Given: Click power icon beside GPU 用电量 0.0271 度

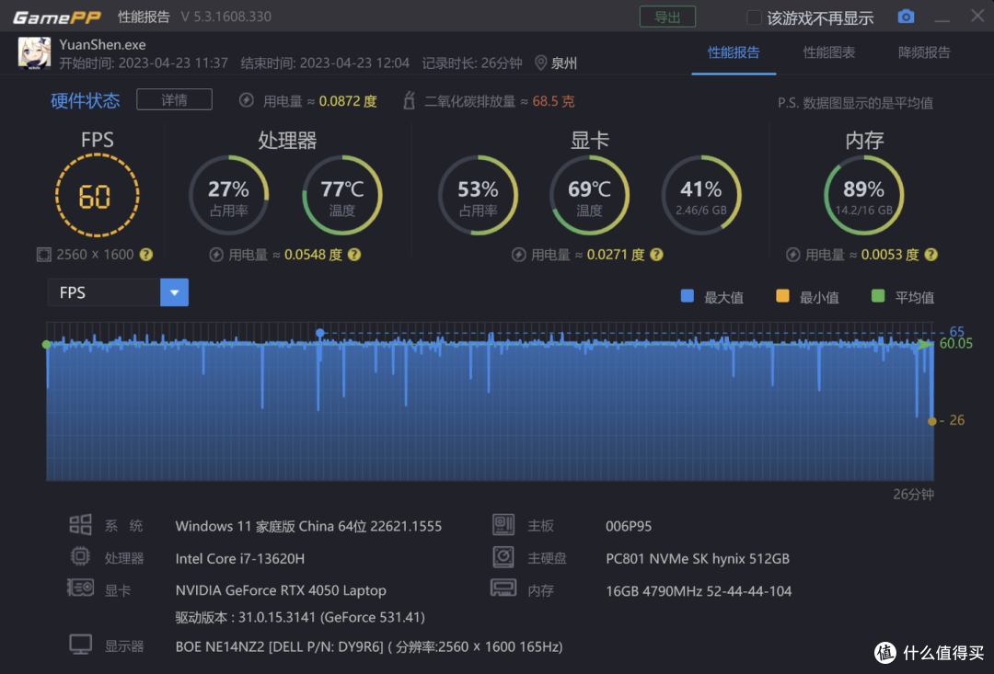Looking at the screenshot, I should [x=518, y=255].
